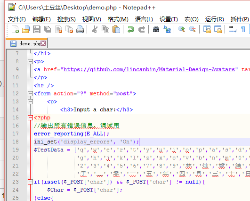
Task: Click line number 18 in the margin
Action: [16, 142]
